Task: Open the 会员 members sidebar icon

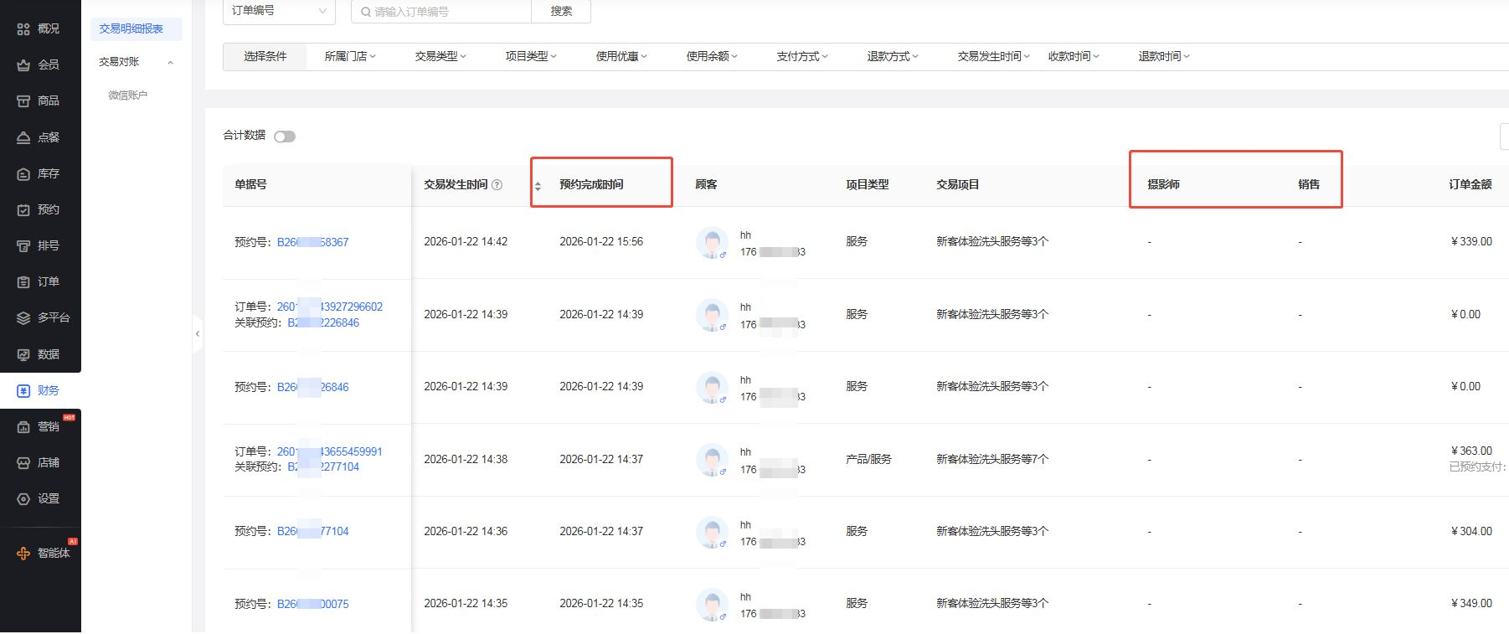Action: [23, 64]
